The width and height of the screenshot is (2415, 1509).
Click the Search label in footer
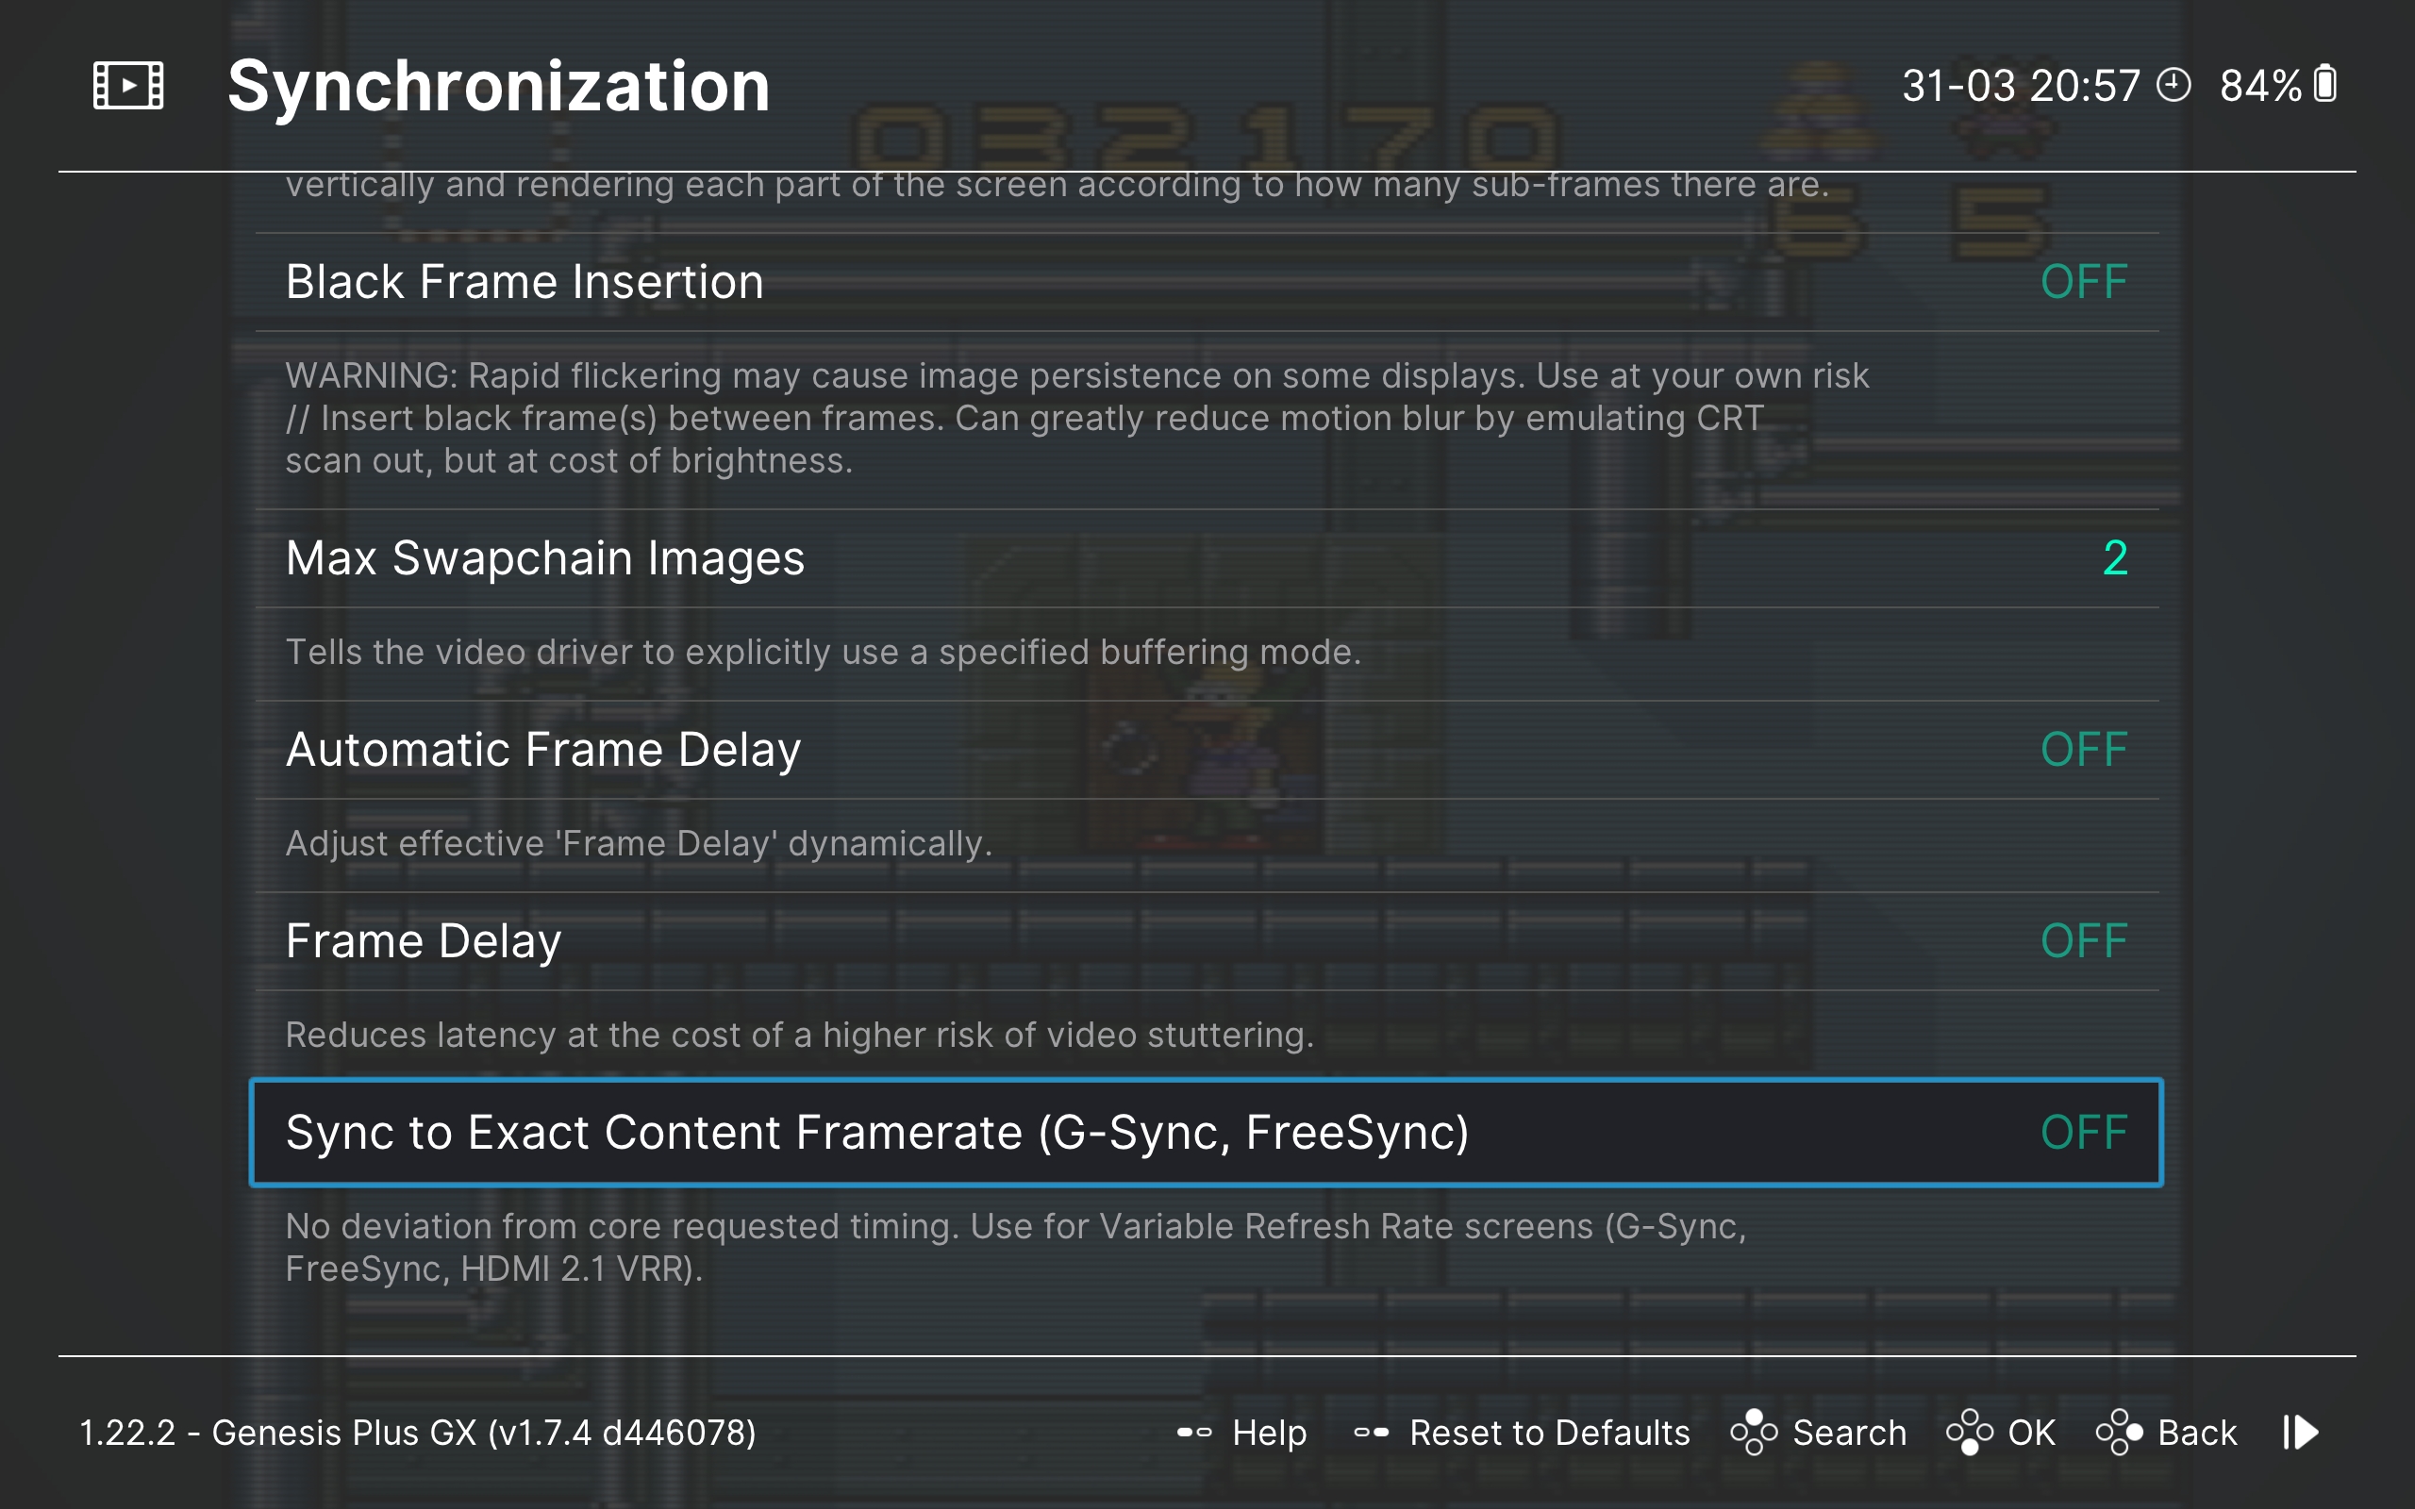[1848, 1433]
